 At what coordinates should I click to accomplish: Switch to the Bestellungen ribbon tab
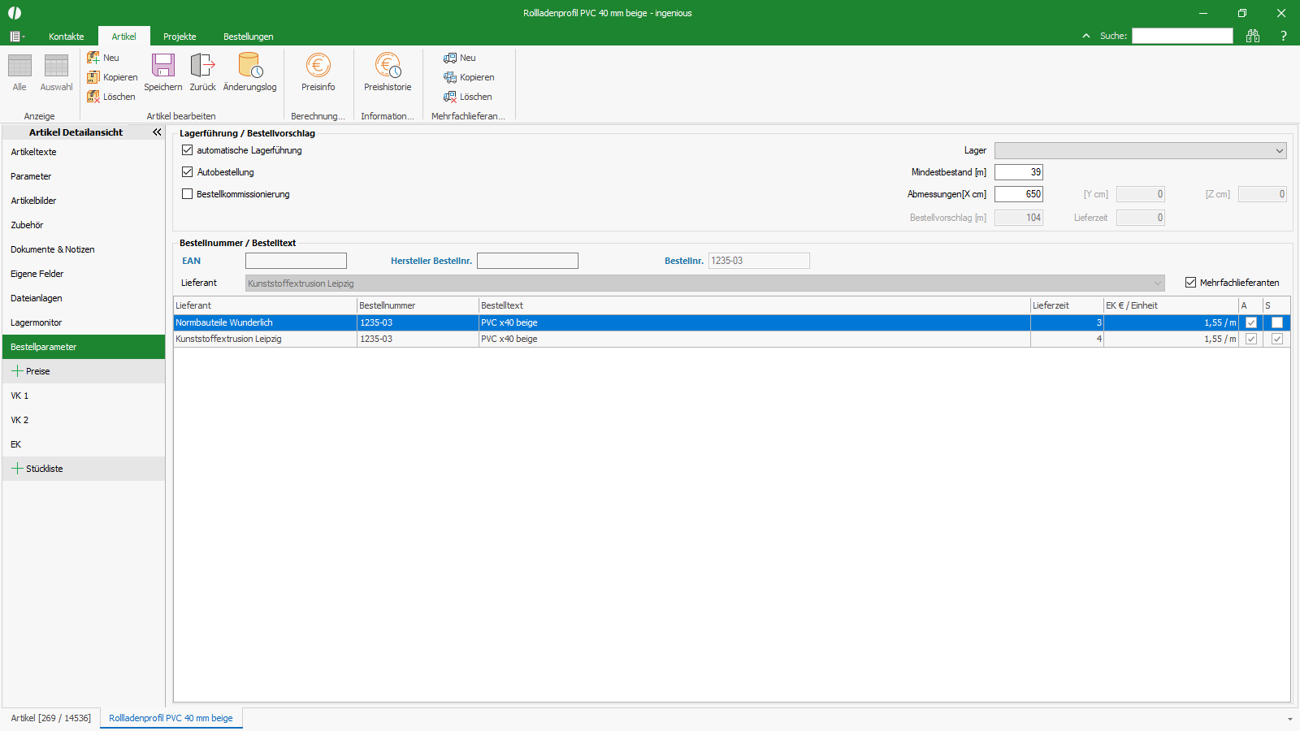tap(248, 37)
